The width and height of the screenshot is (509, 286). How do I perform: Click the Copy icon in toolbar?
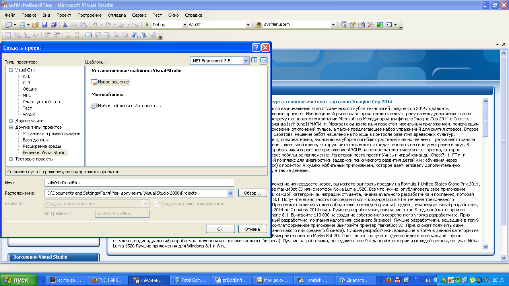pyautogui.click(x=74, y=25)
